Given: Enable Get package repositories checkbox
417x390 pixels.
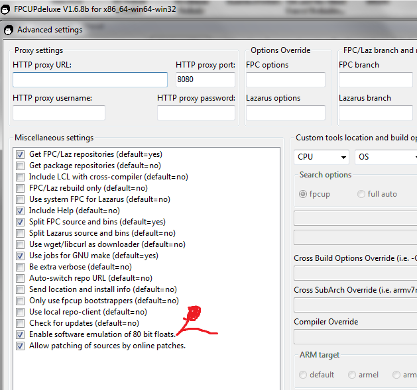Looking at the screenshot, I should coord(20,166).
